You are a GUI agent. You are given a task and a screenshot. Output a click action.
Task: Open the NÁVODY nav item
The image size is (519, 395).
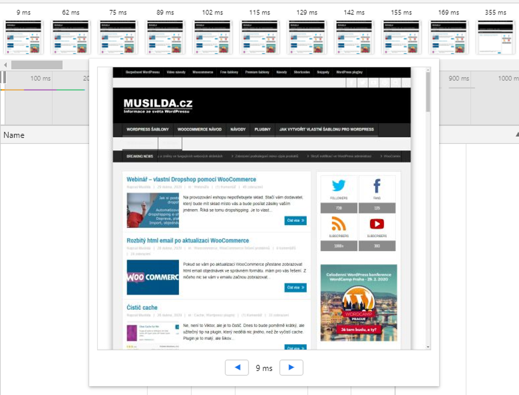click(238, 130)
